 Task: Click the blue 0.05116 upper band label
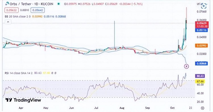point(201,30)
